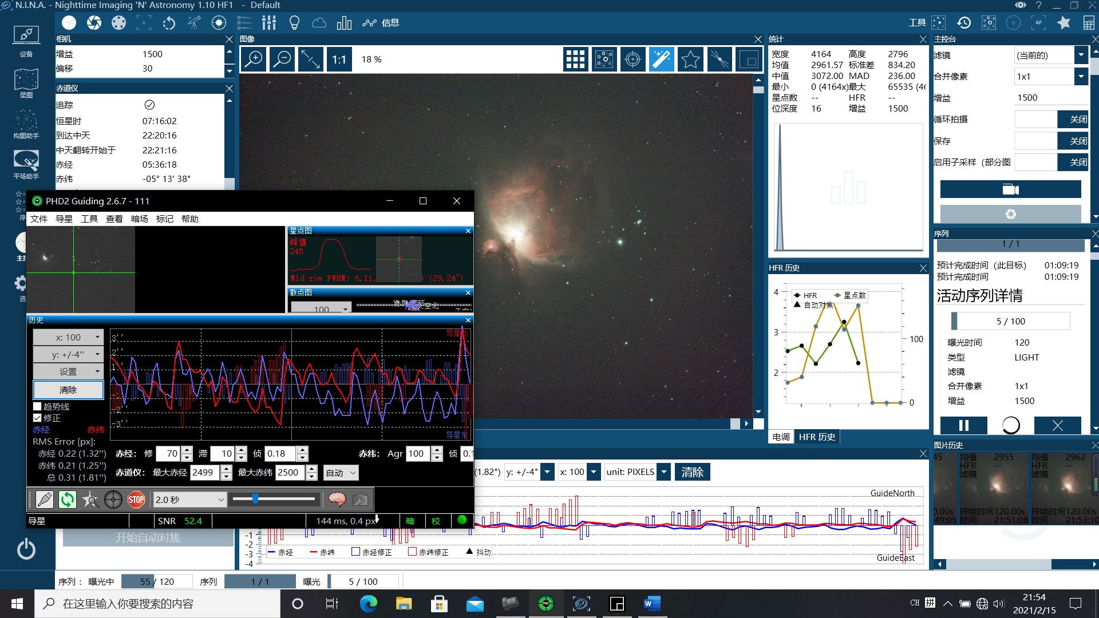
Task: Open the 工具 menu in PHD2
Action: (x=89, y=219)
